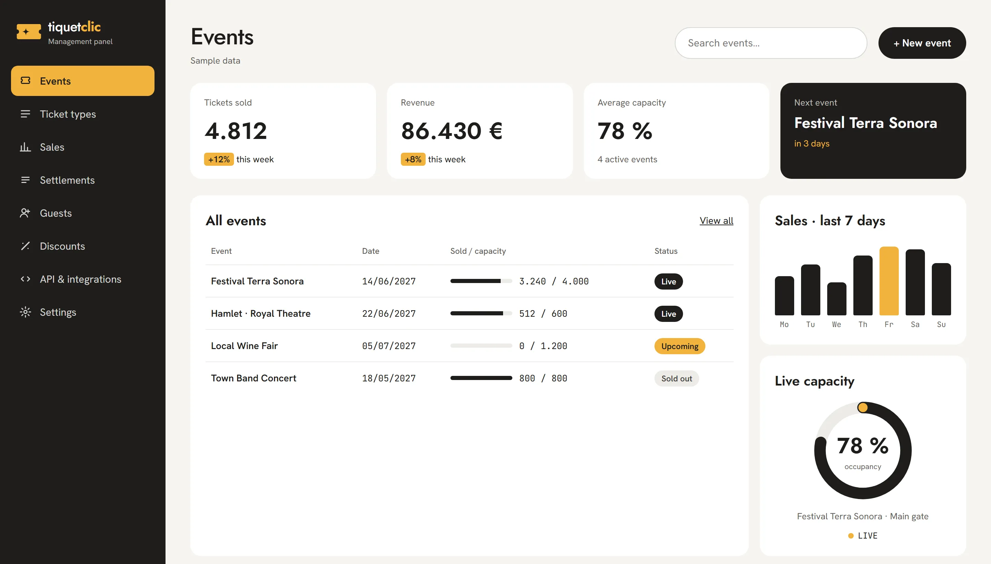Click the Upcoming status badge
991x564 pixels.
(679, 346)
